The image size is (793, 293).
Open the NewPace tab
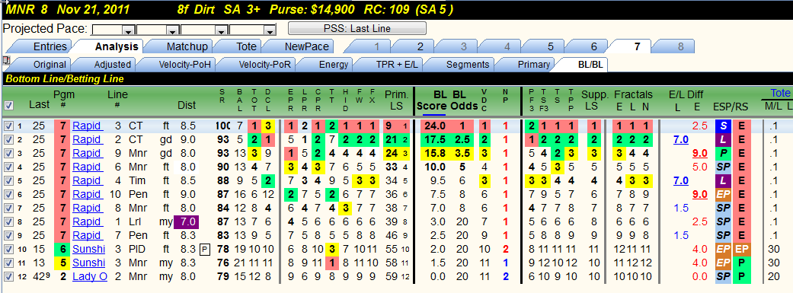[x=306, y=46]
